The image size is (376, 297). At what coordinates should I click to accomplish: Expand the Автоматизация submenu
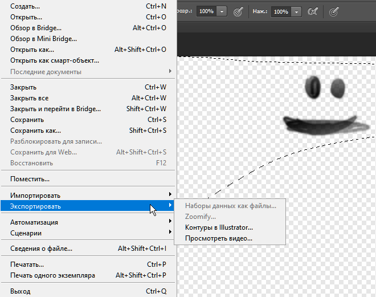pos(34,222)
